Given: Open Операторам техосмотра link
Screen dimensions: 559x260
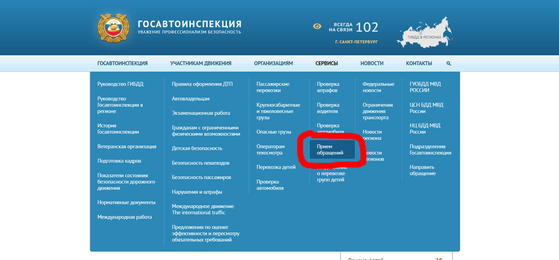Looking at the screenshot, I should pyautogui.click(x=271, y=150).
